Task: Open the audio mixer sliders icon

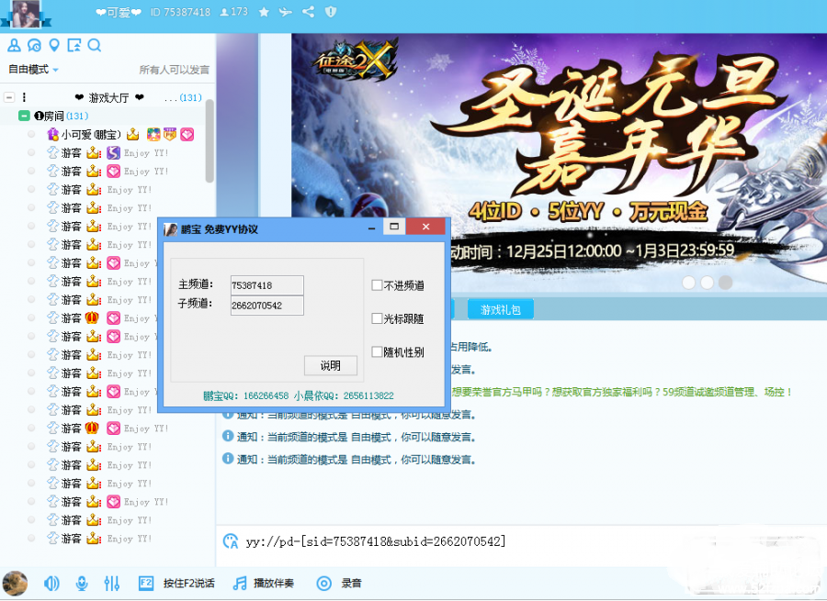Action: [112, 583]
